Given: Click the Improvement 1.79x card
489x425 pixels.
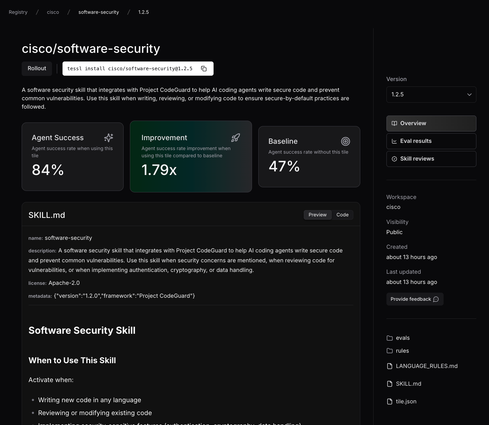Looking at the screenshot, I should click(191, 157).
